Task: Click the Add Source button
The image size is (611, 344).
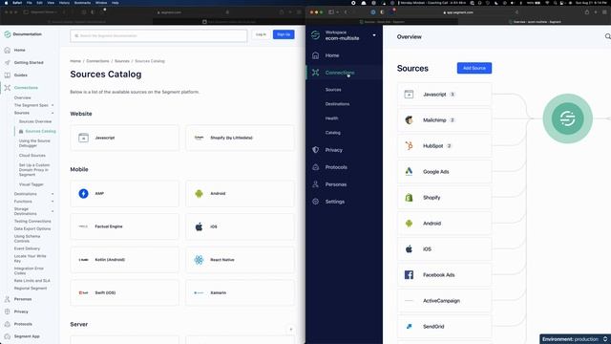Action: 474,68
